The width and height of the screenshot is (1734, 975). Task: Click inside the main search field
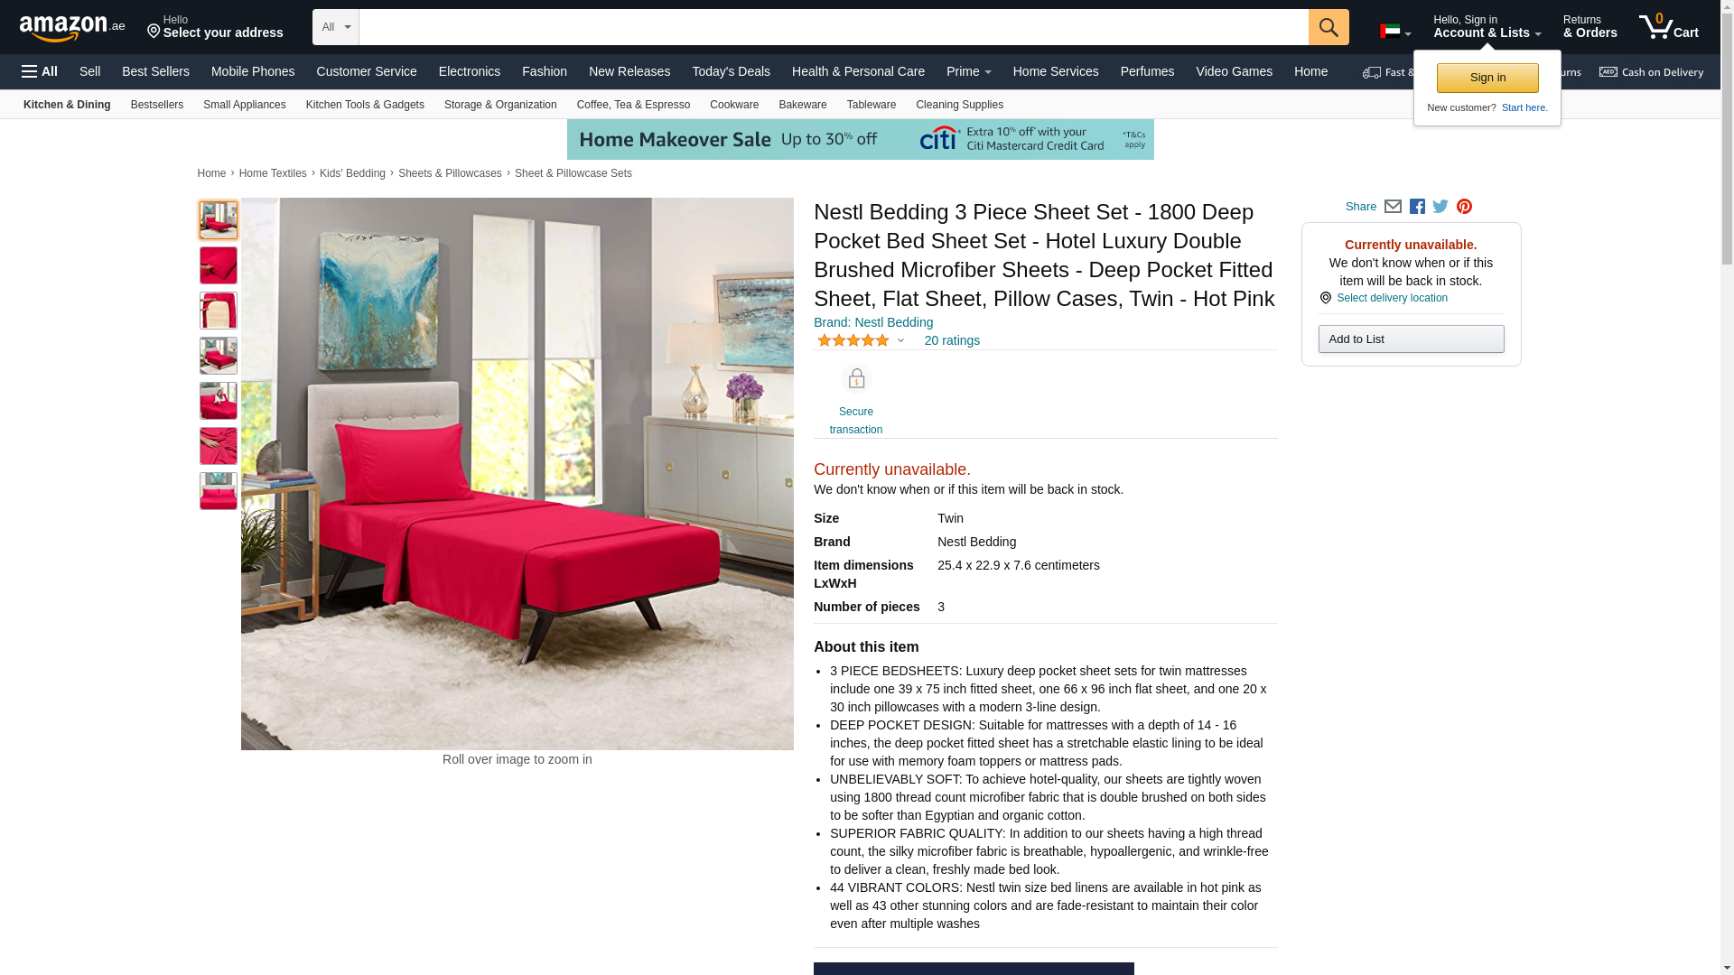[834, 27]
